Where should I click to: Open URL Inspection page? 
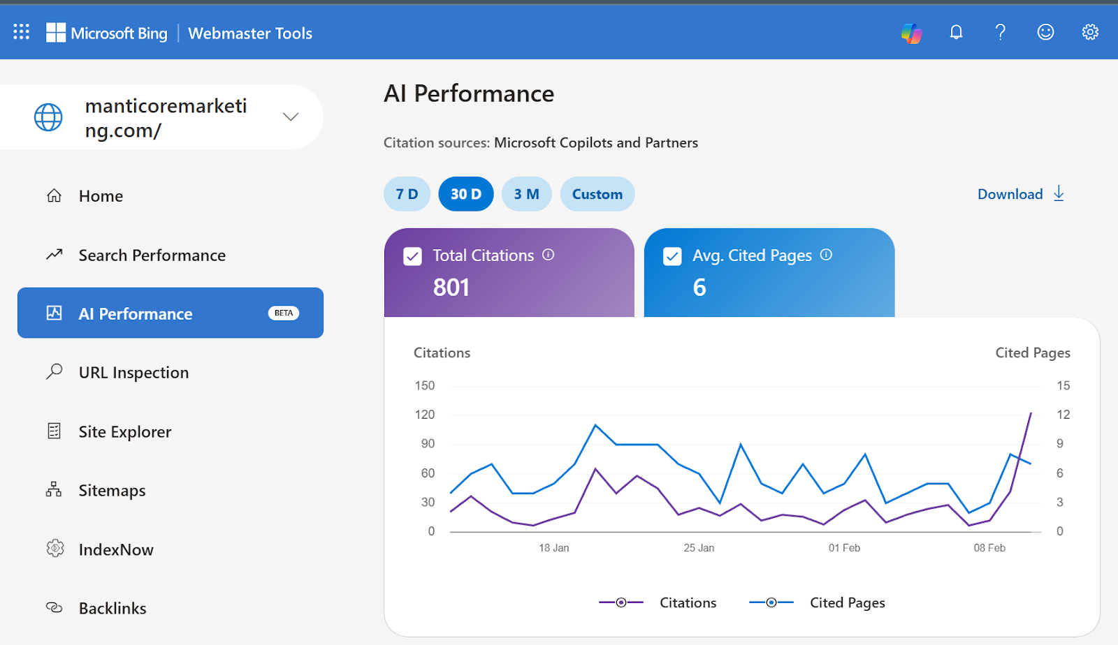tap(170, 372)
